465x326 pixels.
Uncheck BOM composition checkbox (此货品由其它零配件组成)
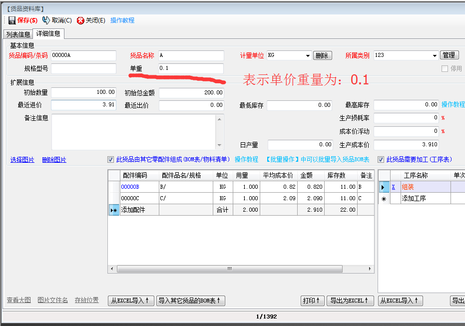(111, 160)
